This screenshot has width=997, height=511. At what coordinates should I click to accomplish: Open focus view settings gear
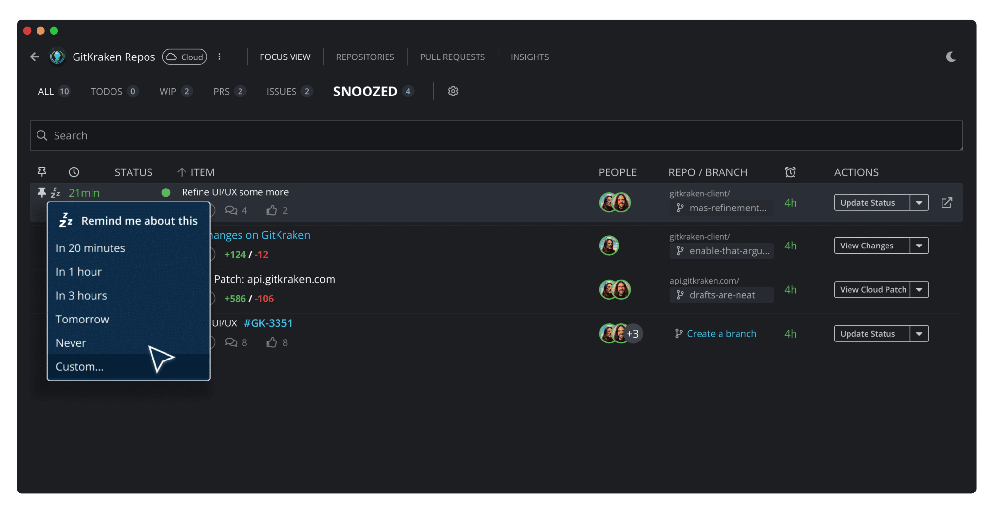453,91
